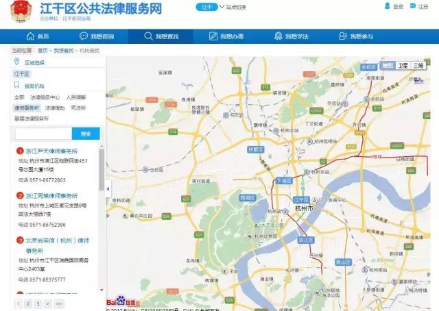Select 全部 service type filter
The height and width of the screenshot is (311, 439).
(x=19, y=97)
